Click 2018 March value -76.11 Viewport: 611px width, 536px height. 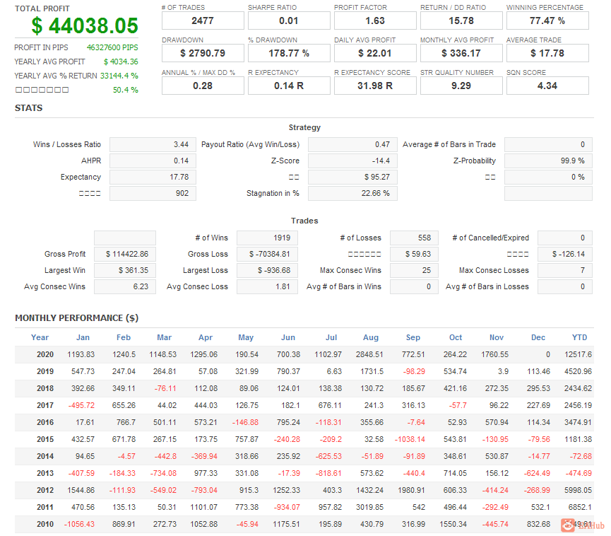click(165, 388)
